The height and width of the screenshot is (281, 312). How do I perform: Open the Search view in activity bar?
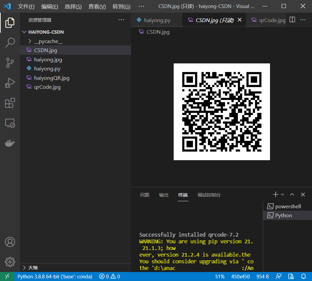(x=10, y=42)
